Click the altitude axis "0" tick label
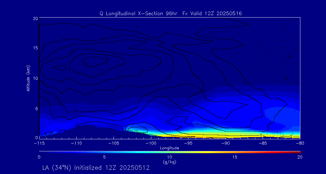Viewport: 326px width, 174px height. [x=36, y=137]
